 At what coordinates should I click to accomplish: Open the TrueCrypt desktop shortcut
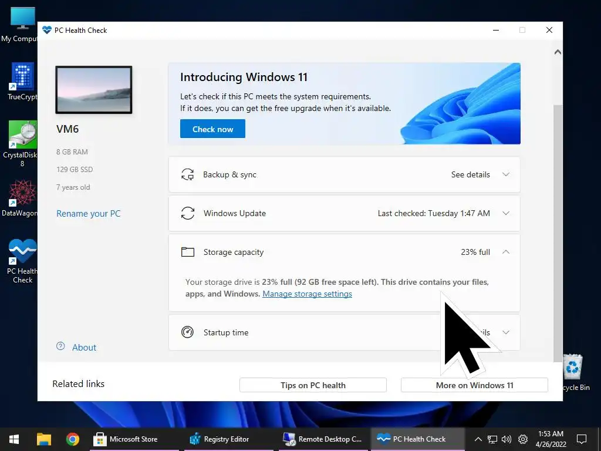point(22,82)
